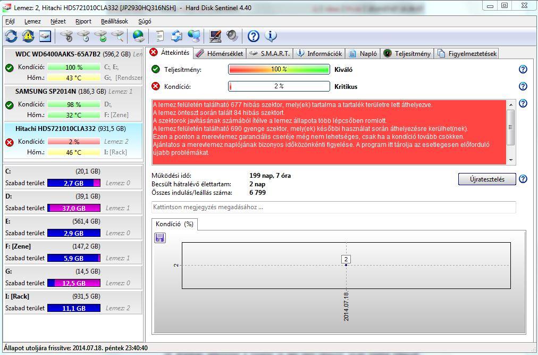Click the globe over disk toolbar icon
The image size is (538, 355).
tap(138, 36)
